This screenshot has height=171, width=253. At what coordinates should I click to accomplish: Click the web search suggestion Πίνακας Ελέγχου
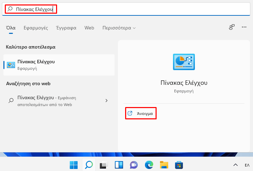(59, 101)
